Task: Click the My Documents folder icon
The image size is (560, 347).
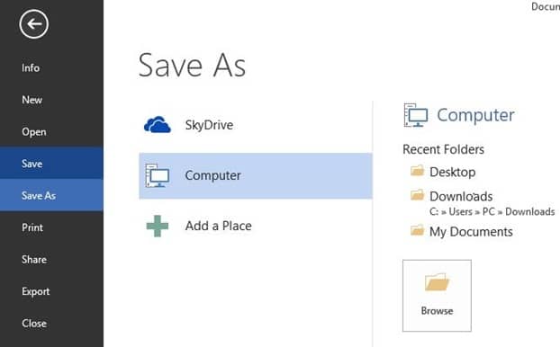Action: click(417, 230)
